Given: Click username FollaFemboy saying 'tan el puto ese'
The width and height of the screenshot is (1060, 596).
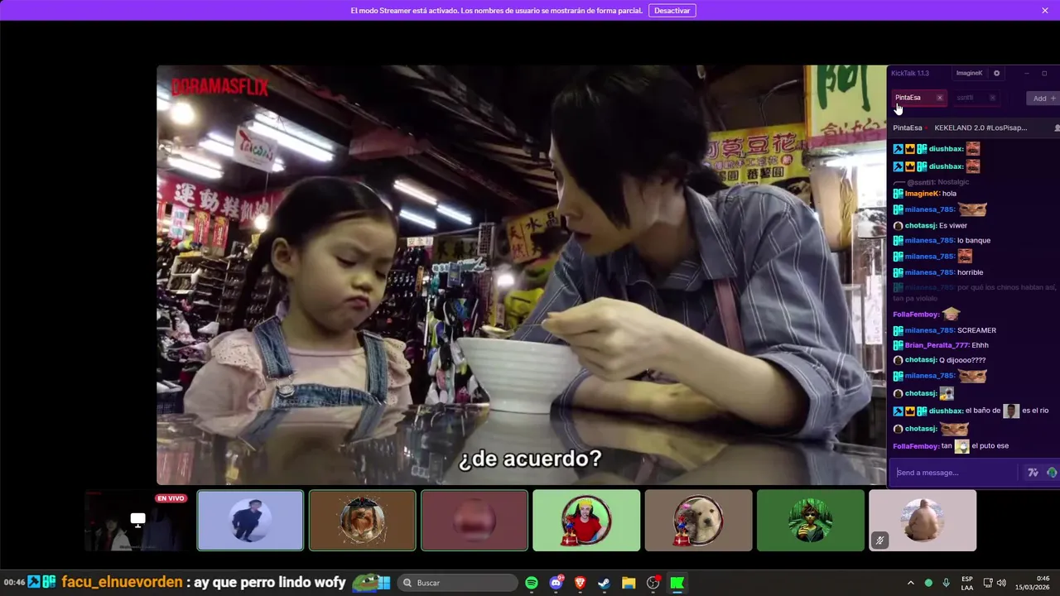Looking at the screenshot, I should tap(916, 446).
